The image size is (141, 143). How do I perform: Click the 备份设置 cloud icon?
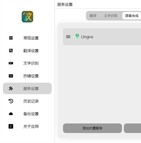pos(11,114)
